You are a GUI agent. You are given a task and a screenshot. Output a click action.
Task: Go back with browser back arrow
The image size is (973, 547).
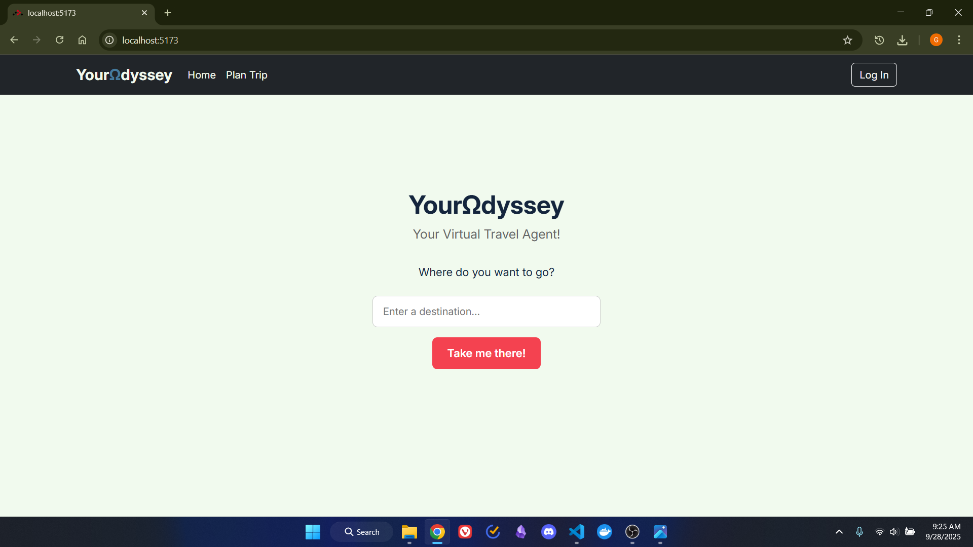(14, 40)
